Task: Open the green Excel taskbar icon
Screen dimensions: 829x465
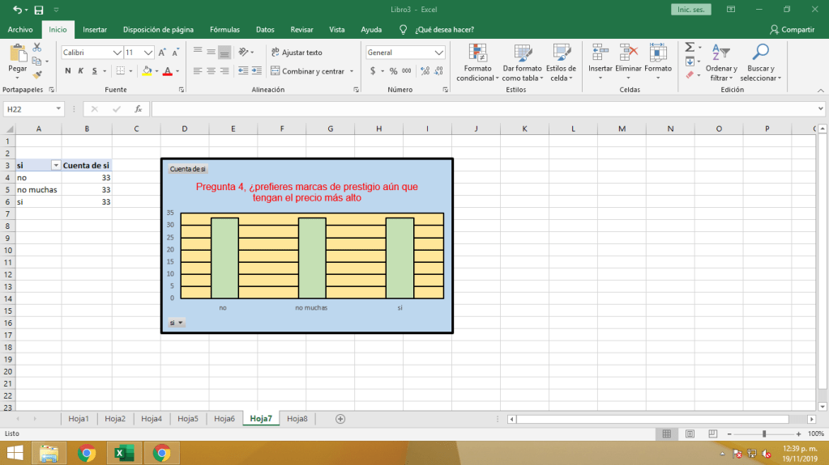Action: [x=124, y=453]
